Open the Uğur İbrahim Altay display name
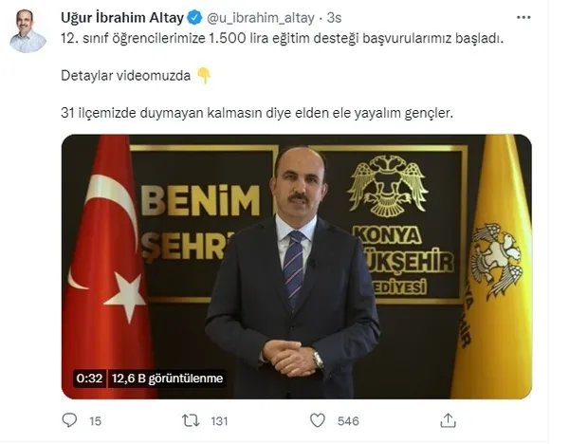The height and width of the screenshot is (444, 569). [122, 18]
